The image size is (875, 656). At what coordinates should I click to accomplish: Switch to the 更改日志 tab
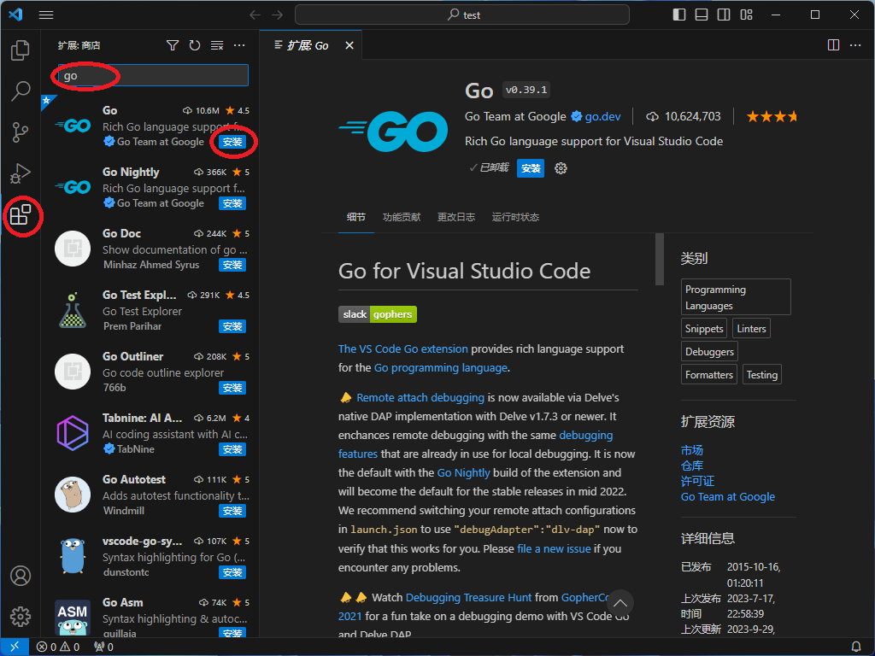(456, 217)
